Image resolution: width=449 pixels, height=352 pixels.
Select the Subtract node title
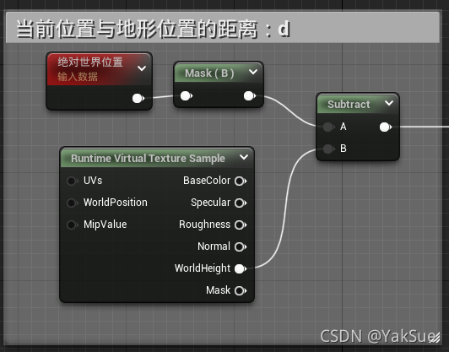pos(349,105)
